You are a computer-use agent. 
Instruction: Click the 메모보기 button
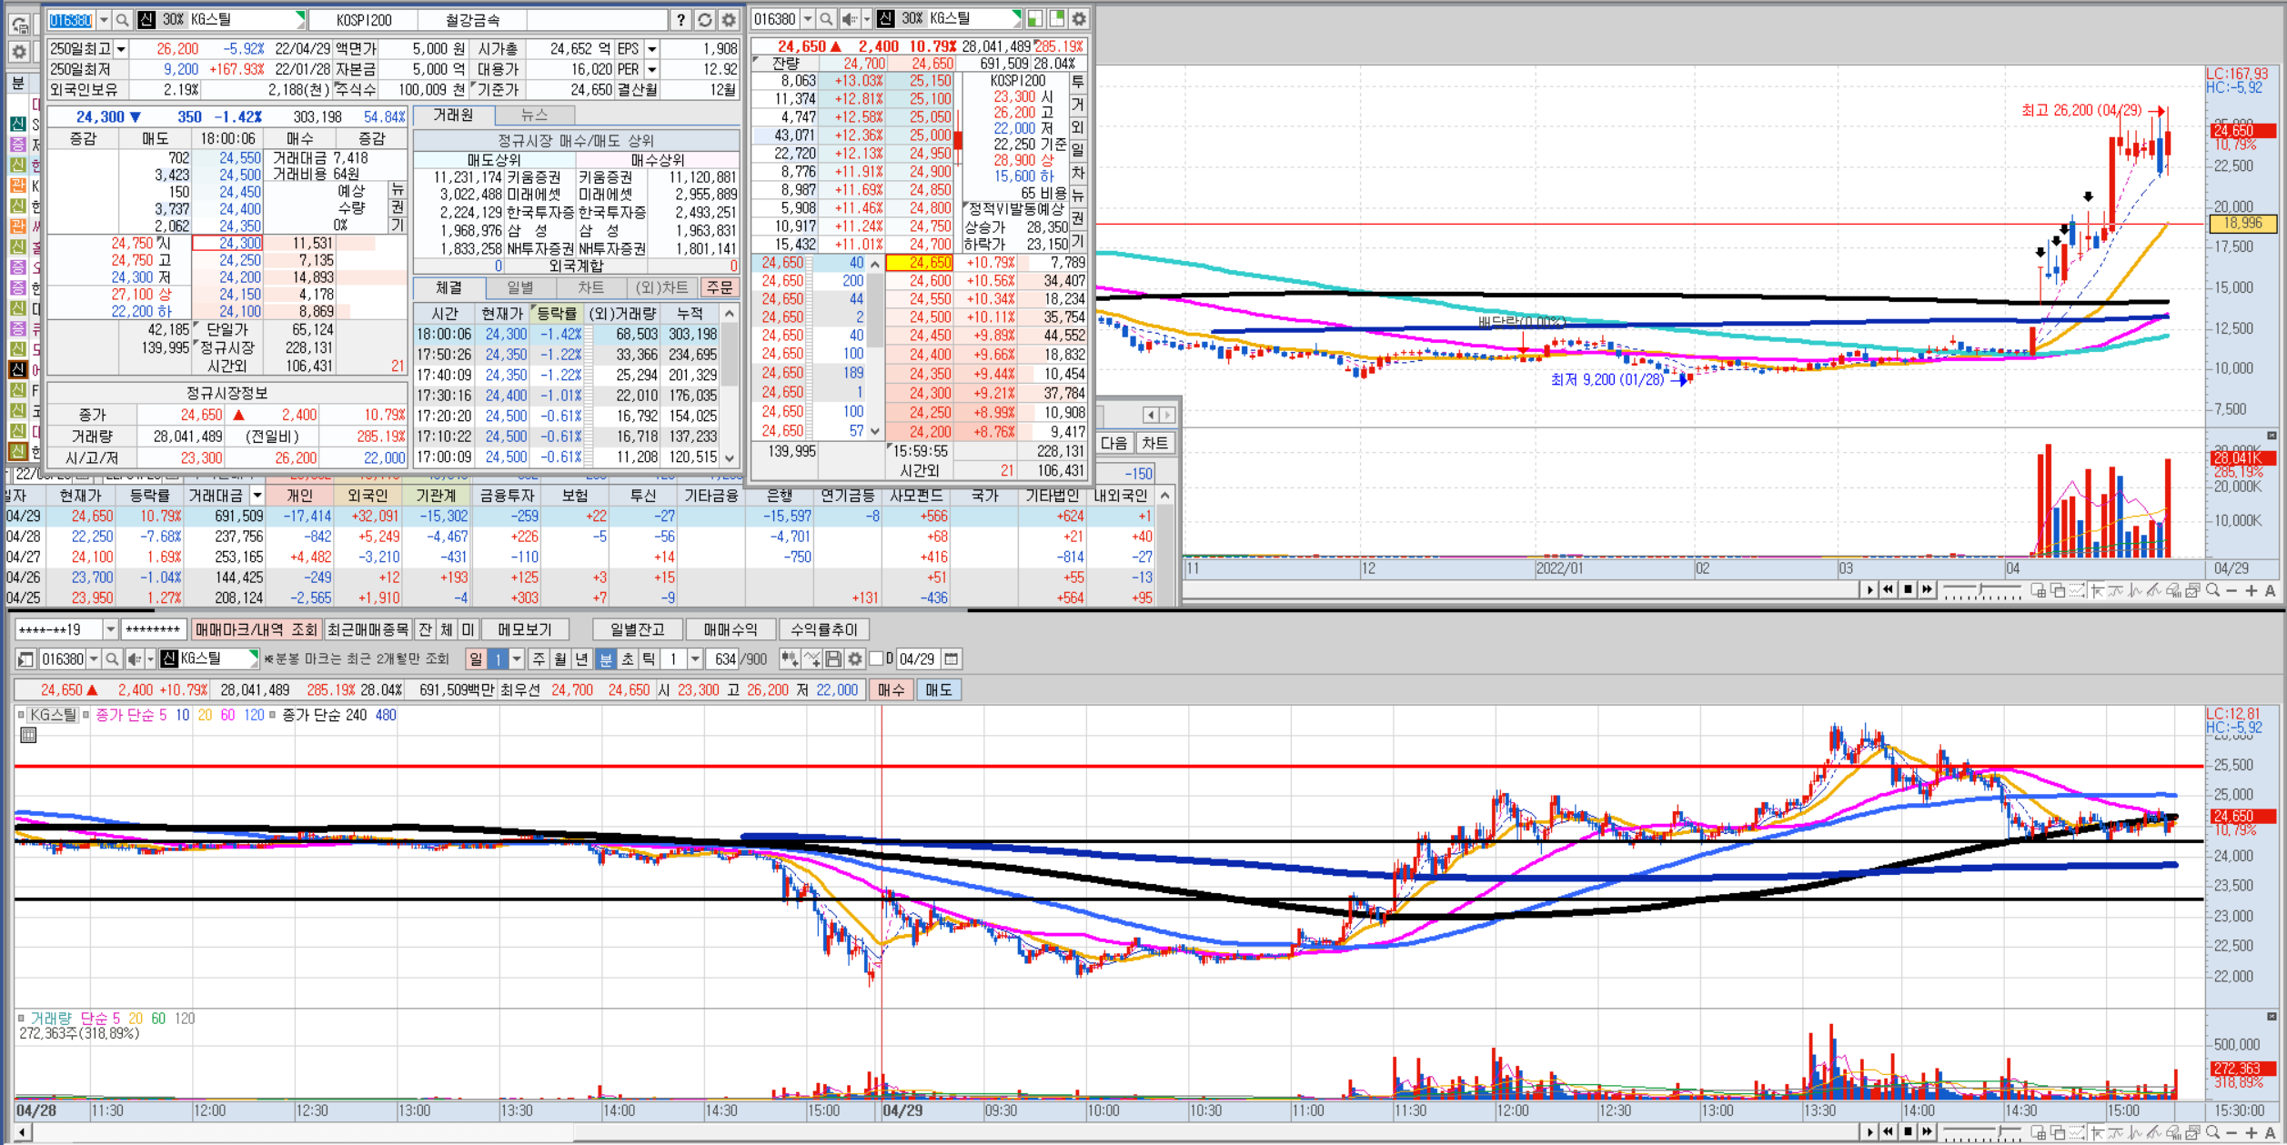[525, 629]
